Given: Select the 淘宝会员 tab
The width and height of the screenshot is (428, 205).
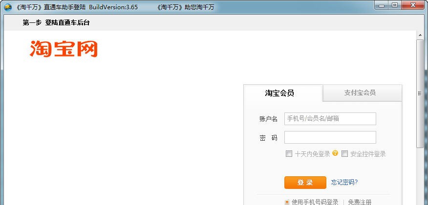Looking at the screenshot, I should pos(283,93).
